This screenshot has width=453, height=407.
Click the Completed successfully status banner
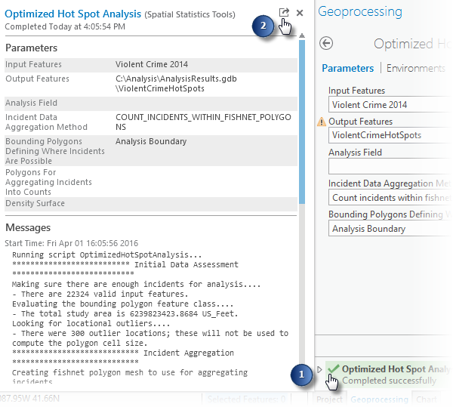coord(393,375)
